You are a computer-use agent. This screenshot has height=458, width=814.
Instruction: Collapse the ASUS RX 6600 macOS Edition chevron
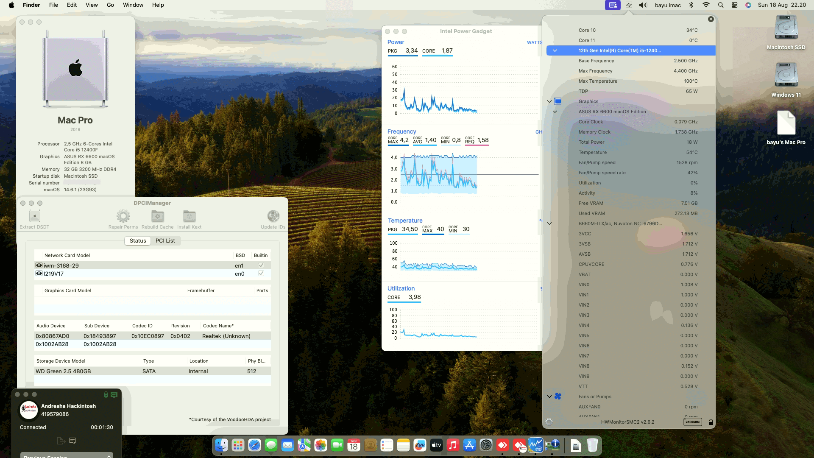[x=555, y=112]
